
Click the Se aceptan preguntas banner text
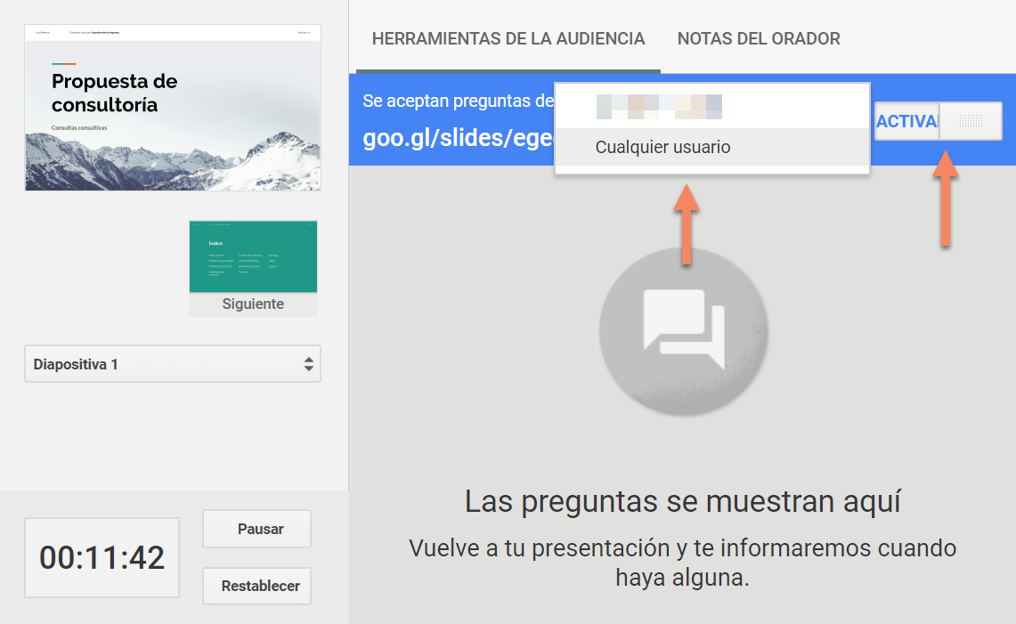coord(455,101)
